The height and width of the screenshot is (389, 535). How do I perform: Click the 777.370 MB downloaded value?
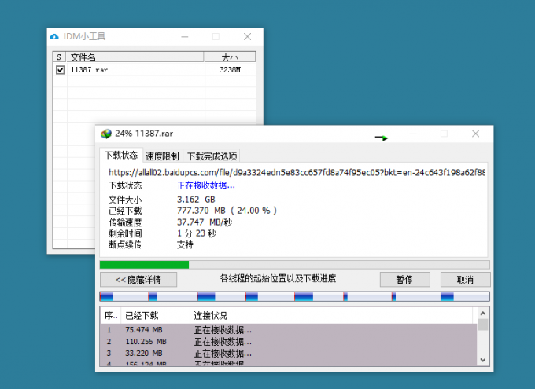(227, 211)
